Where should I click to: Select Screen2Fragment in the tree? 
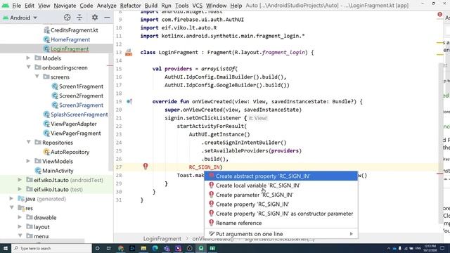click(81, 96)
